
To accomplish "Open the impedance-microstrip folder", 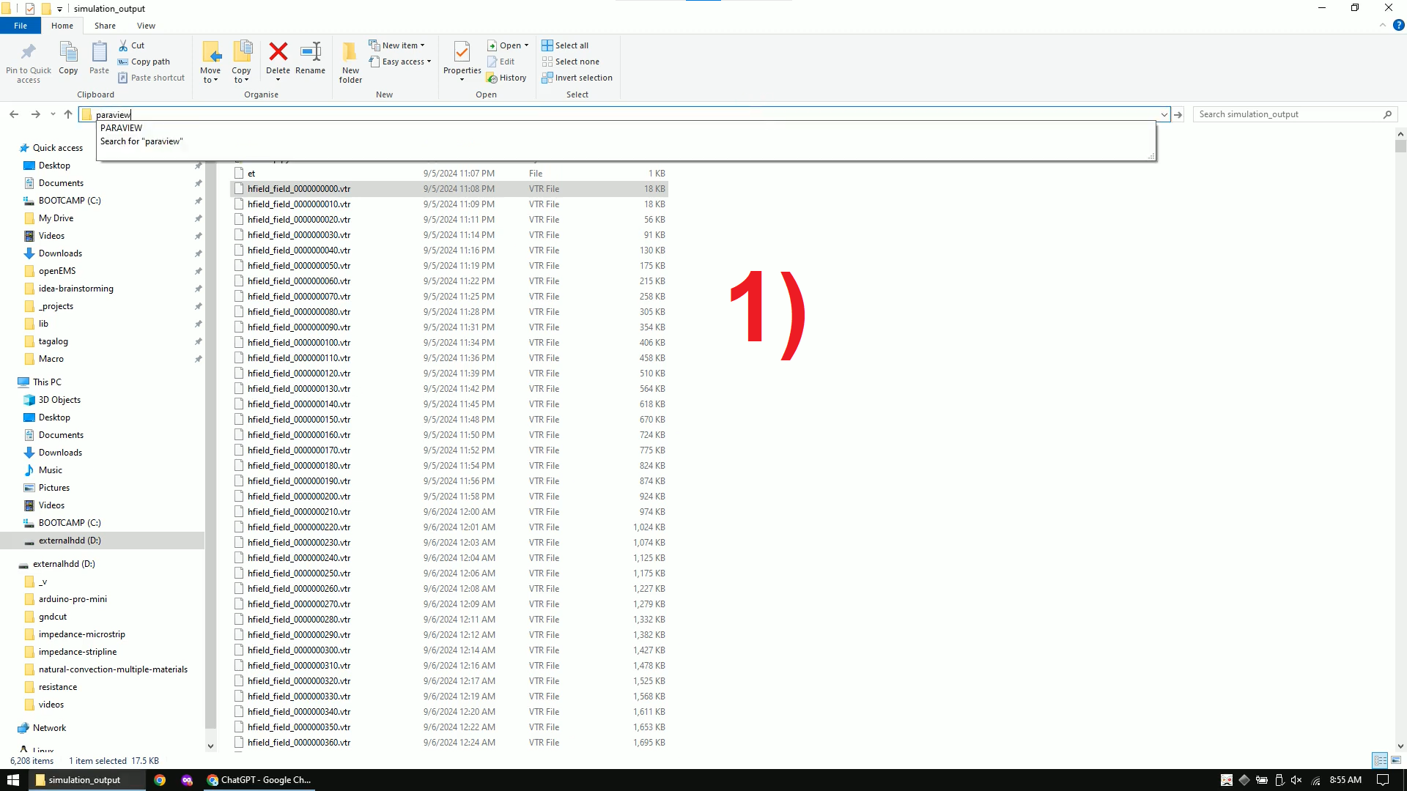I will (x=81, y=634).
